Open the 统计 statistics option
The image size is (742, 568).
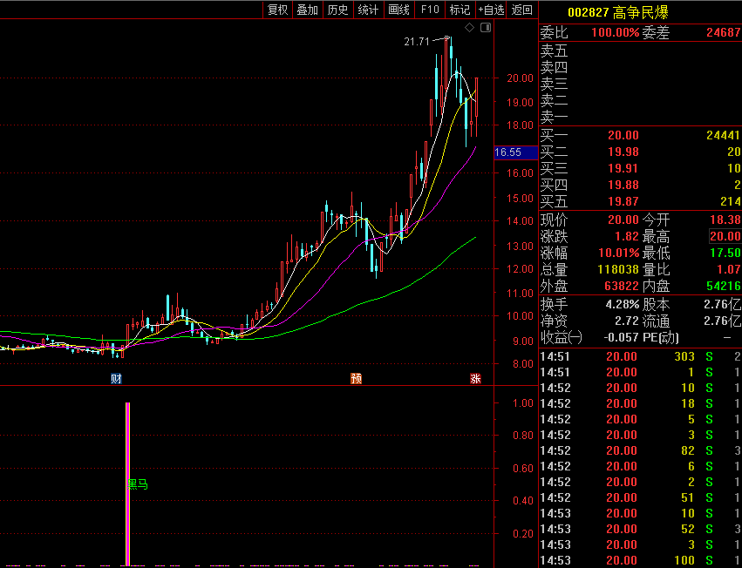click(368, 10)
